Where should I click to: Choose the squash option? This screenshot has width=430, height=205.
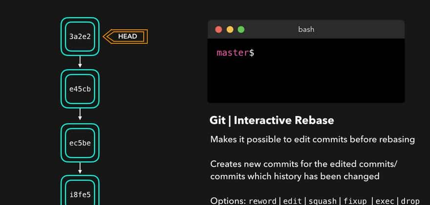323,201
